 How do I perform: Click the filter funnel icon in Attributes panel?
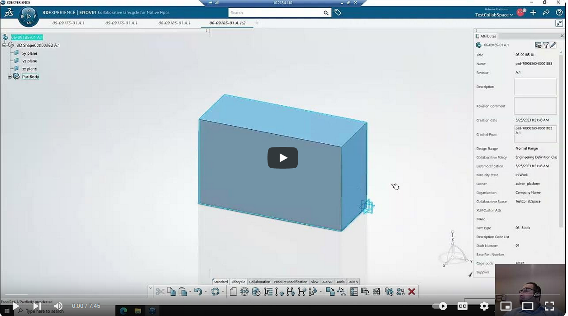point(546,45)
